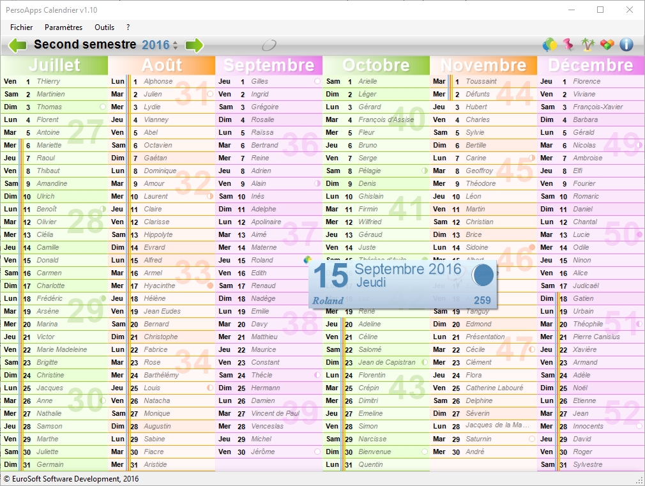
Task: Click the palm tree holidays icon
Action: pos(588,45)
